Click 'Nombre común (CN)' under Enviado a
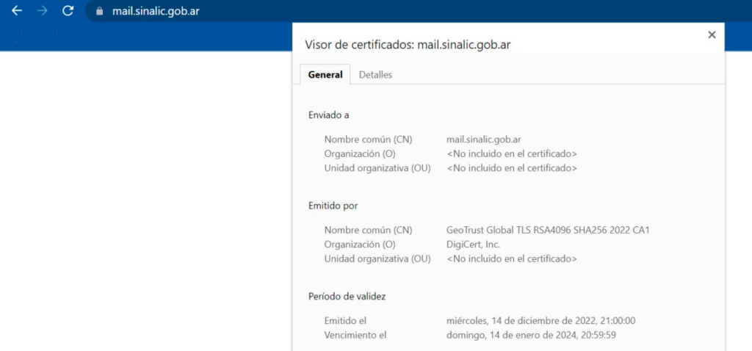The image size is (752, 351). click(369, 140)
